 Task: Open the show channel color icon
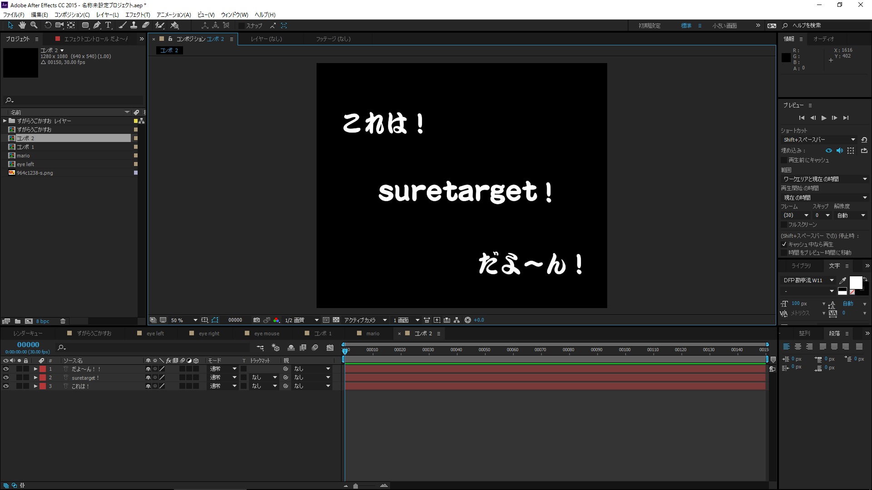[277, 320]
